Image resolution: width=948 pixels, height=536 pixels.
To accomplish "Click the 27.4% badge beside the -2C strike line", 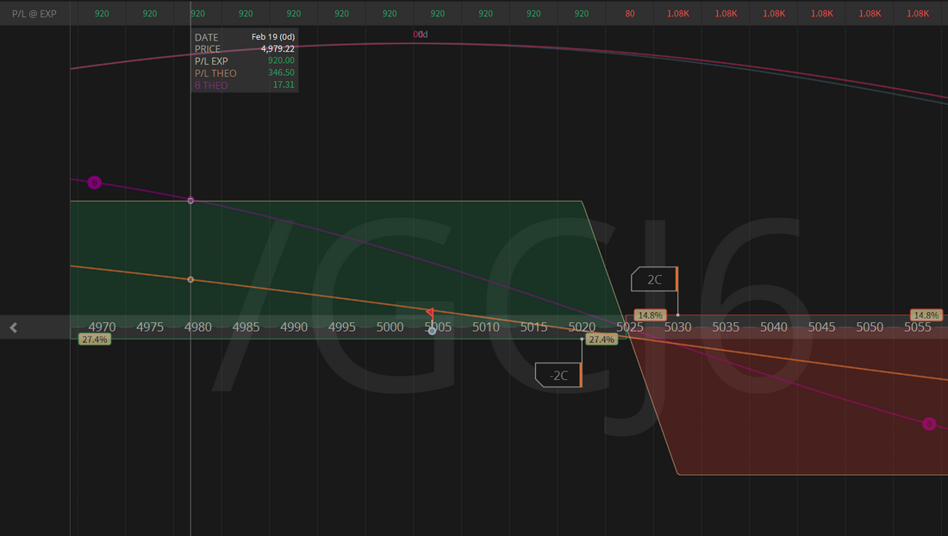I will 601,340.
